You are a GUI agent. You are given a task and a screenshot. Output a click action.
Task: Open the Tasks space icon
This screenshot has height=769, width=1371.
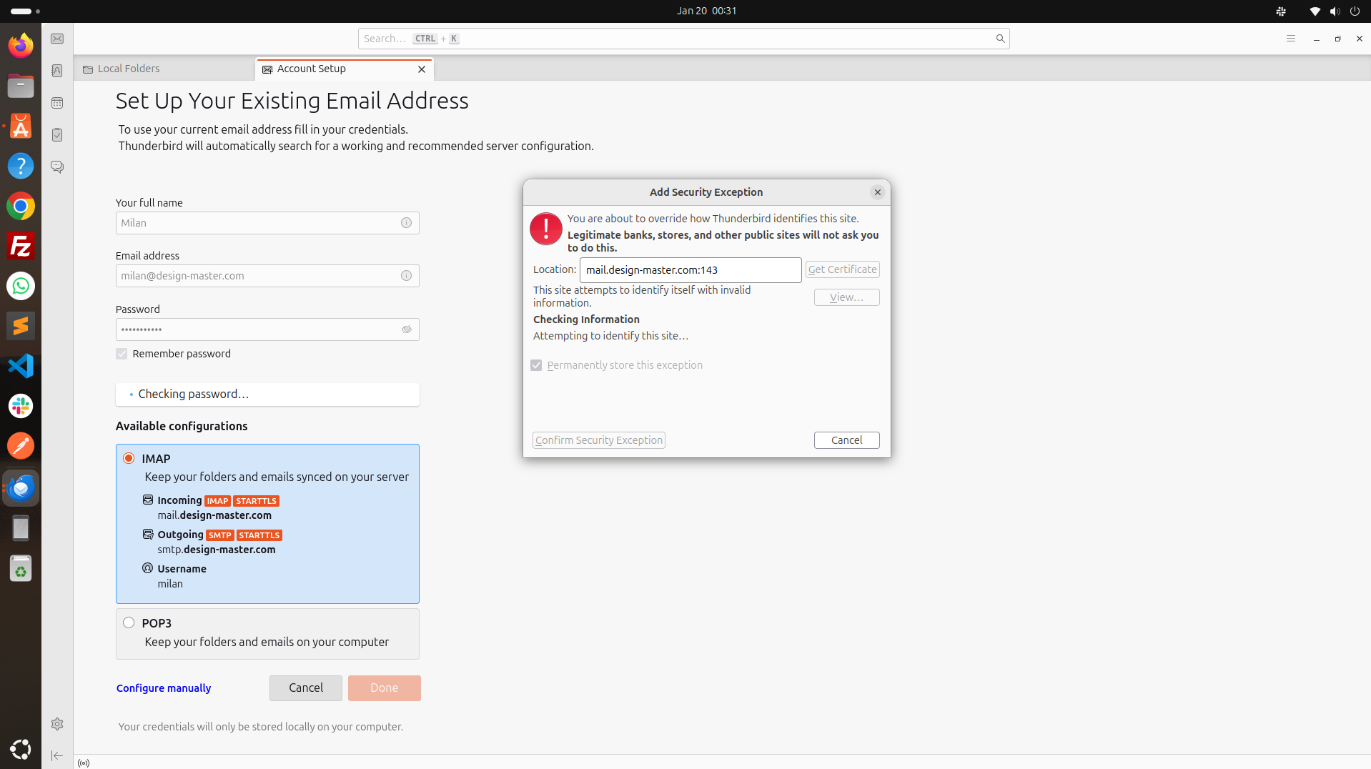click(x=57, y=135)
